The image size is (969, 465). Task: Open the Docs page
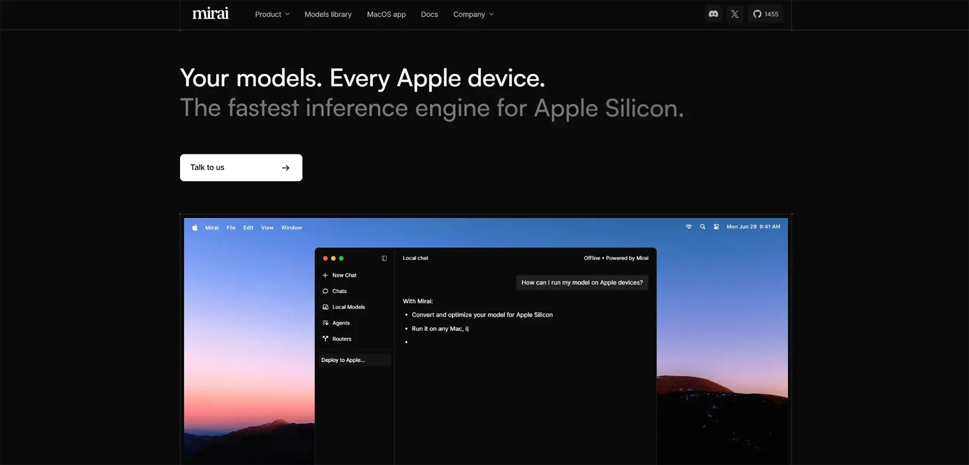tap(429, 14)
